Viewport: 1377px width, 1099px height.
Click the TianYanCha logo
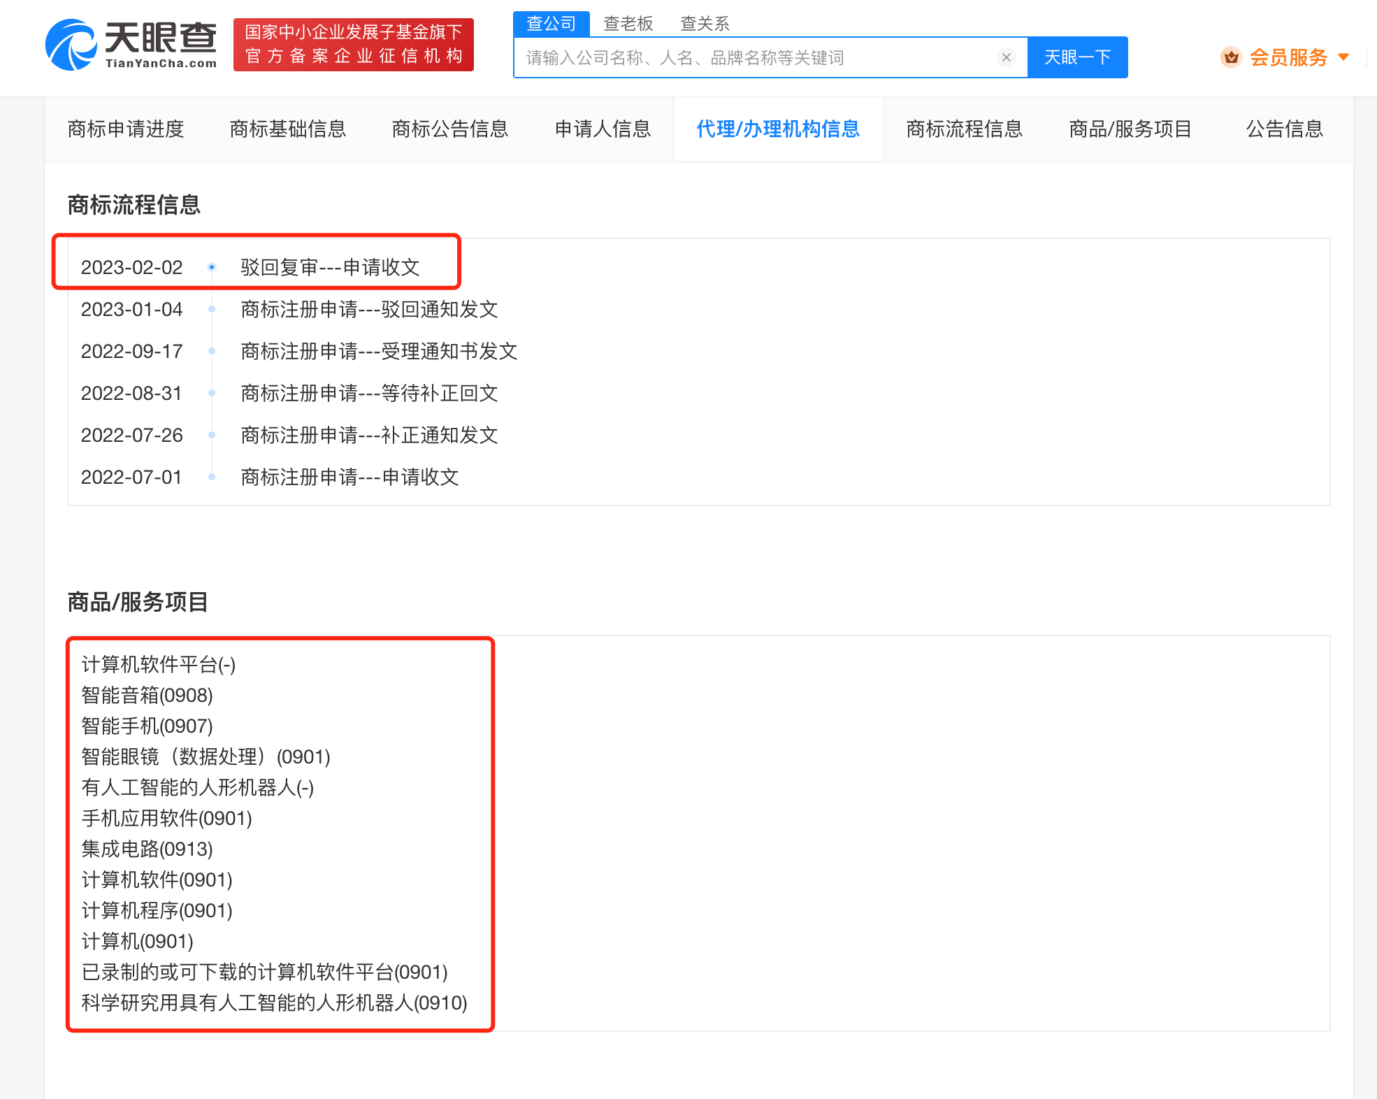pyautogui.click(x=131, y=45)
